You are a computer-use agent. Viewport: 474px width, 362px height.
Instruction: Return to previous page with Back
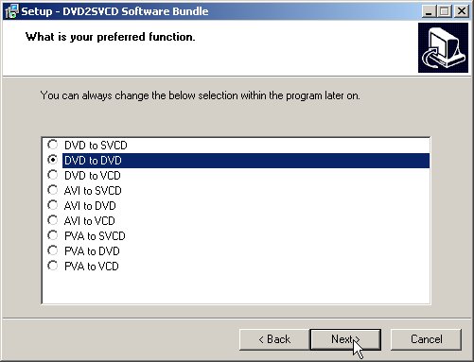(x=274, y=339)
